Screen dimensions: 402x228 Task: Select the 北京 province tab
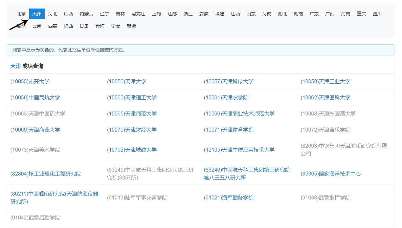click(x=21, y=14)
